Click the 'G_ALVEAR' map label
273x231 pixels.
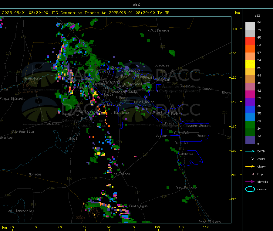coord(181,133)
